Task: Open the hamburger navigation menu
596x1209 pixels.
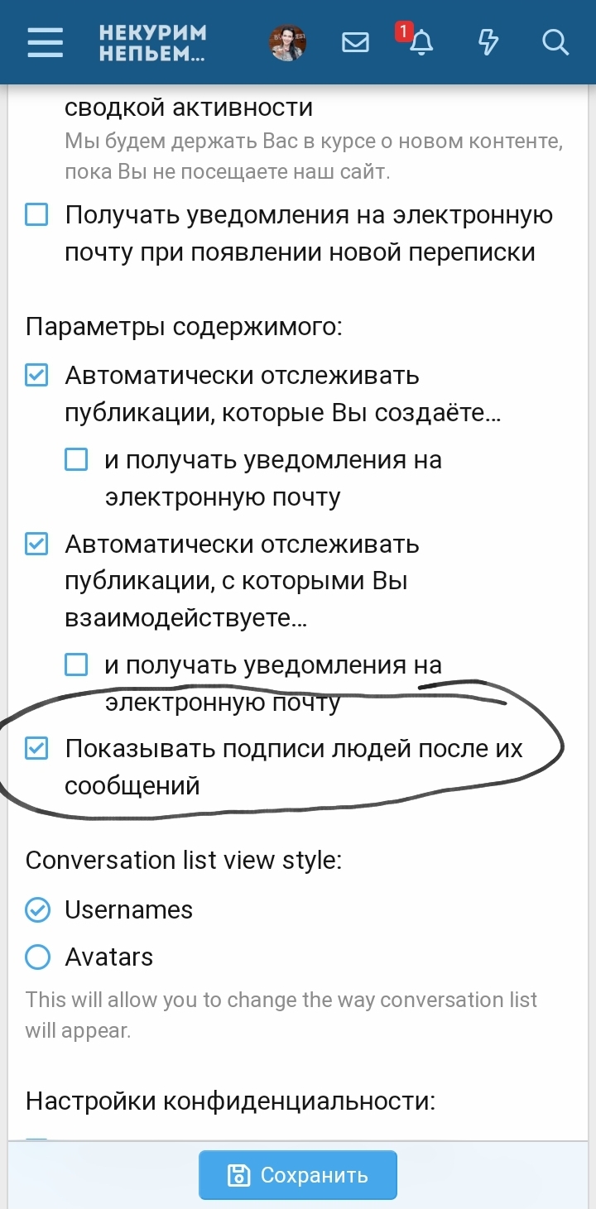Action: point(45,42)
